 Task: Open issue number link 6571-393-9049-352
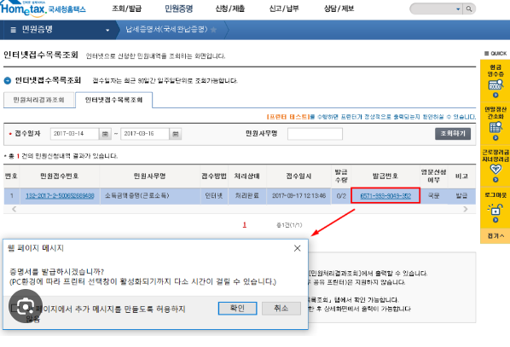[x=385, y=196]
